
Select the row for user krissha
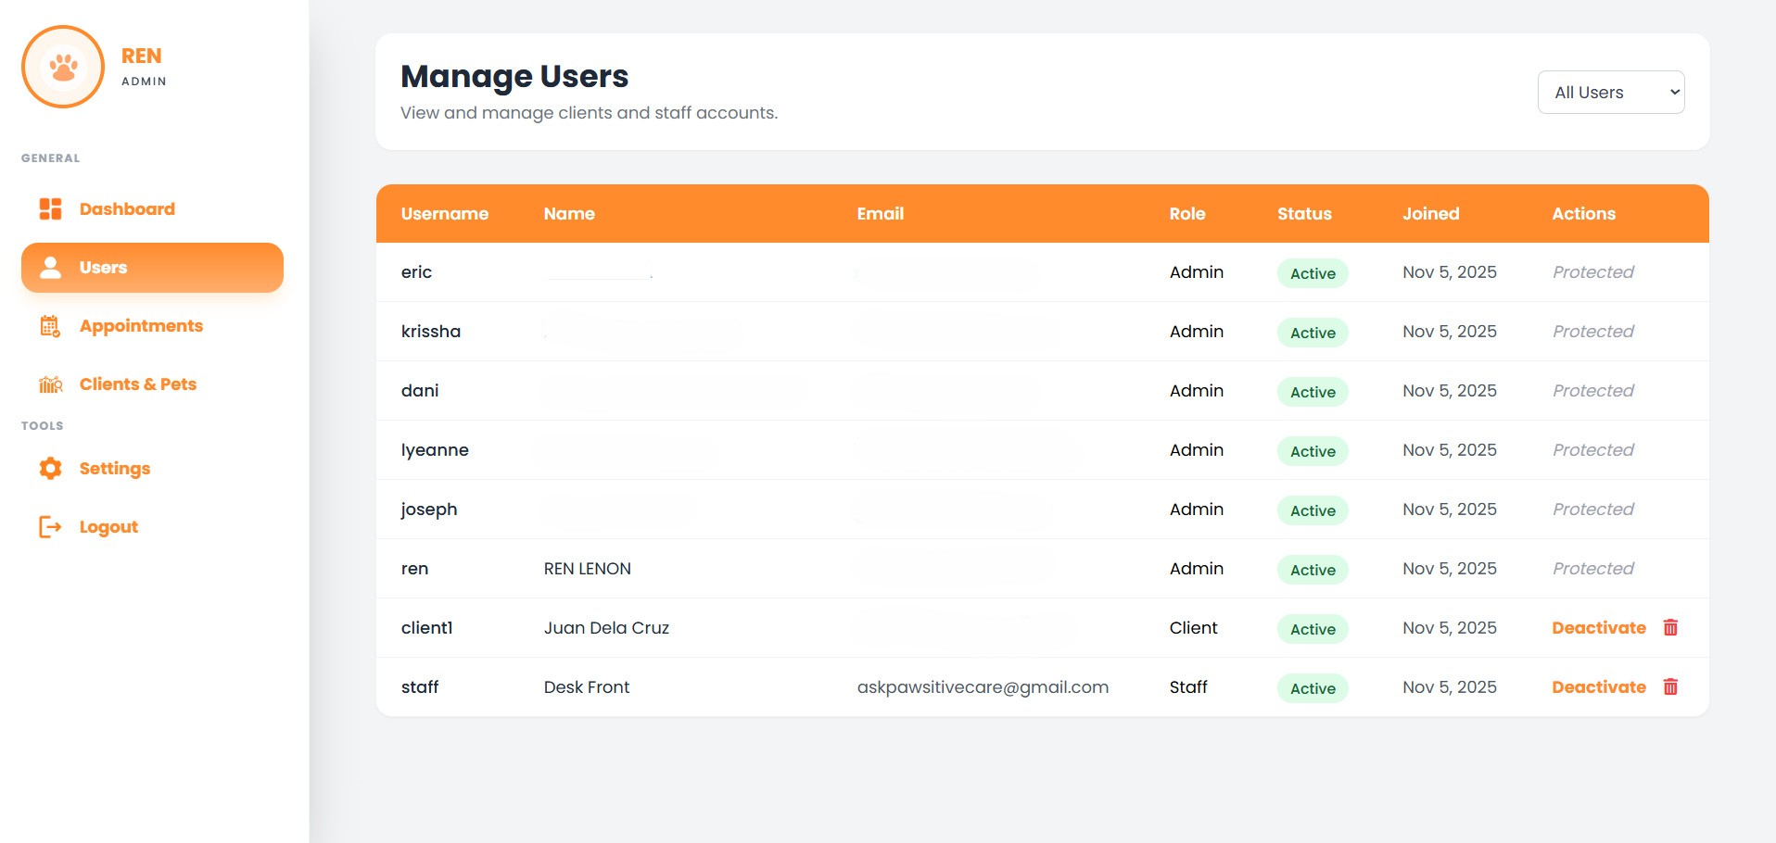click(834, 331)
